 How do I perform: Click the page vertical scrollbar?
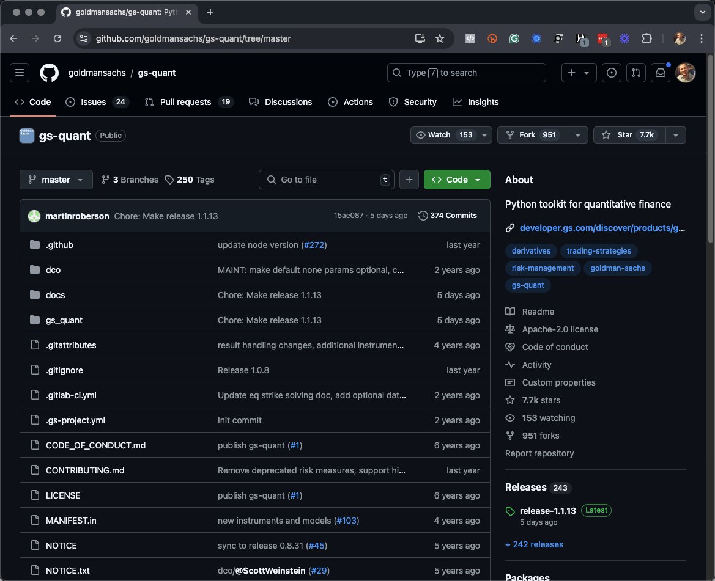711,150
